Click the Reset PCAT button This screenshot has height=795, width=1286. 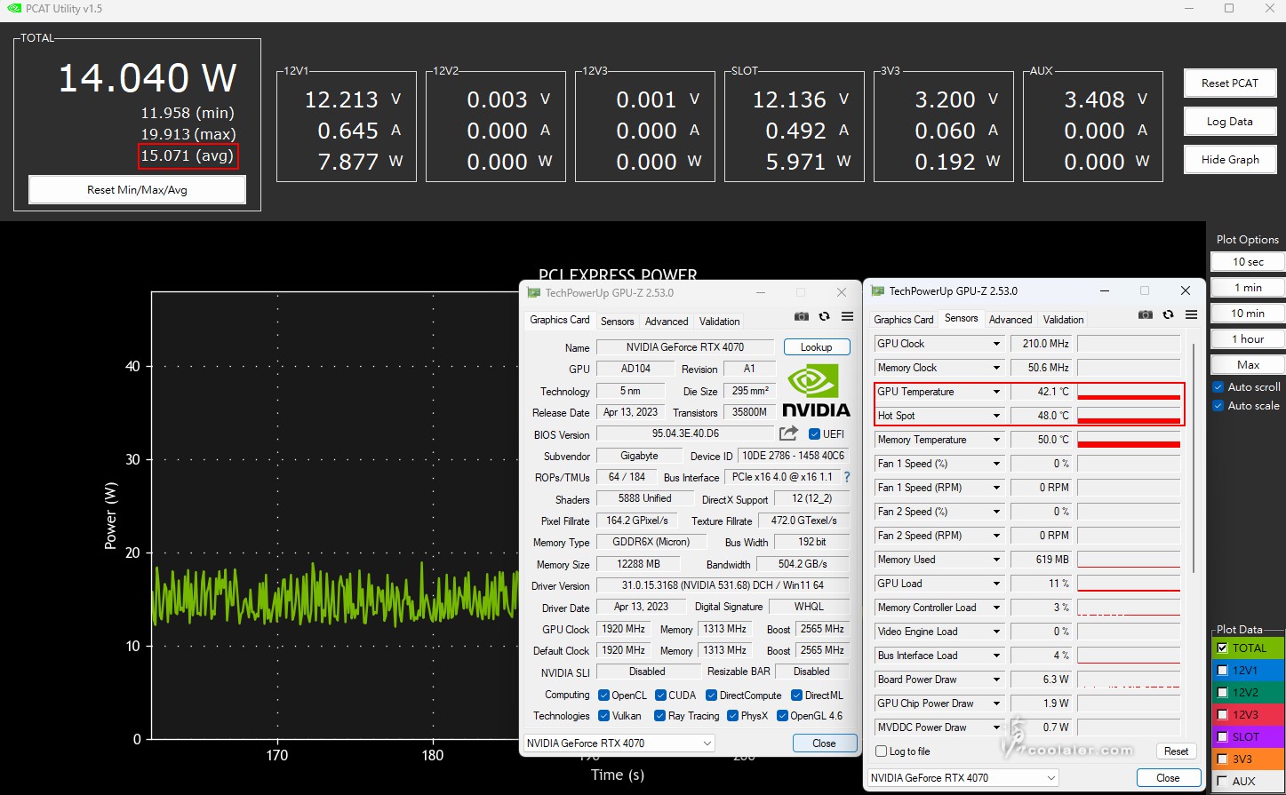click(x=1230, y=83)
